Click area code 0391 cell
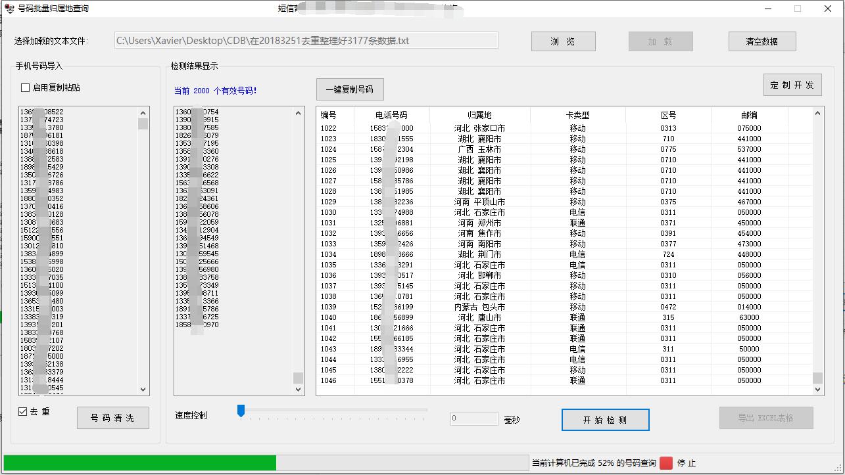This screenshot has width=845, height=475. coord(668,233)
